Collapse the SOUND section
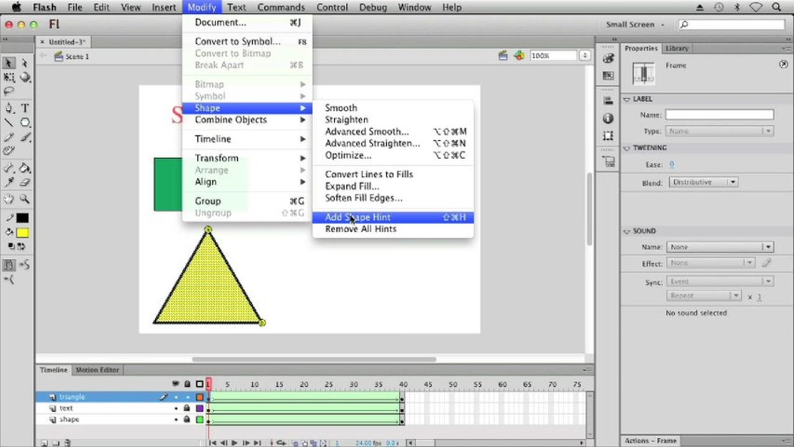The image size is (794, 447). (627, 231)
